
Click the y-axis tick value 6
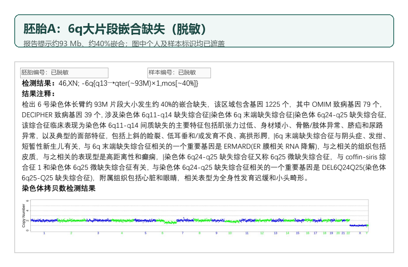tap(28, 201)
